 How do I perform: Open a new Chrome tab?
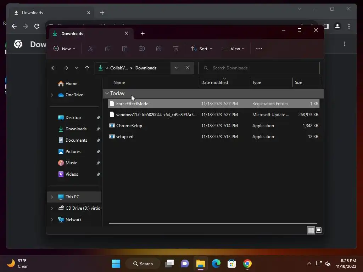click(x=102, y=13)
